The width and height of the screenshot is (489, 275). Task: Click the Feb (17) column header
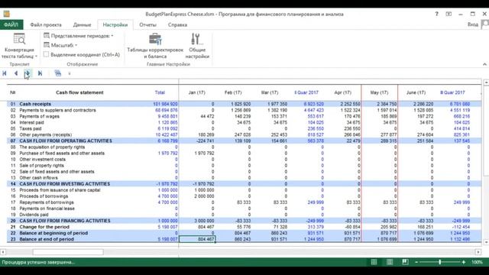pyautogui.click(x=233, y=92)
